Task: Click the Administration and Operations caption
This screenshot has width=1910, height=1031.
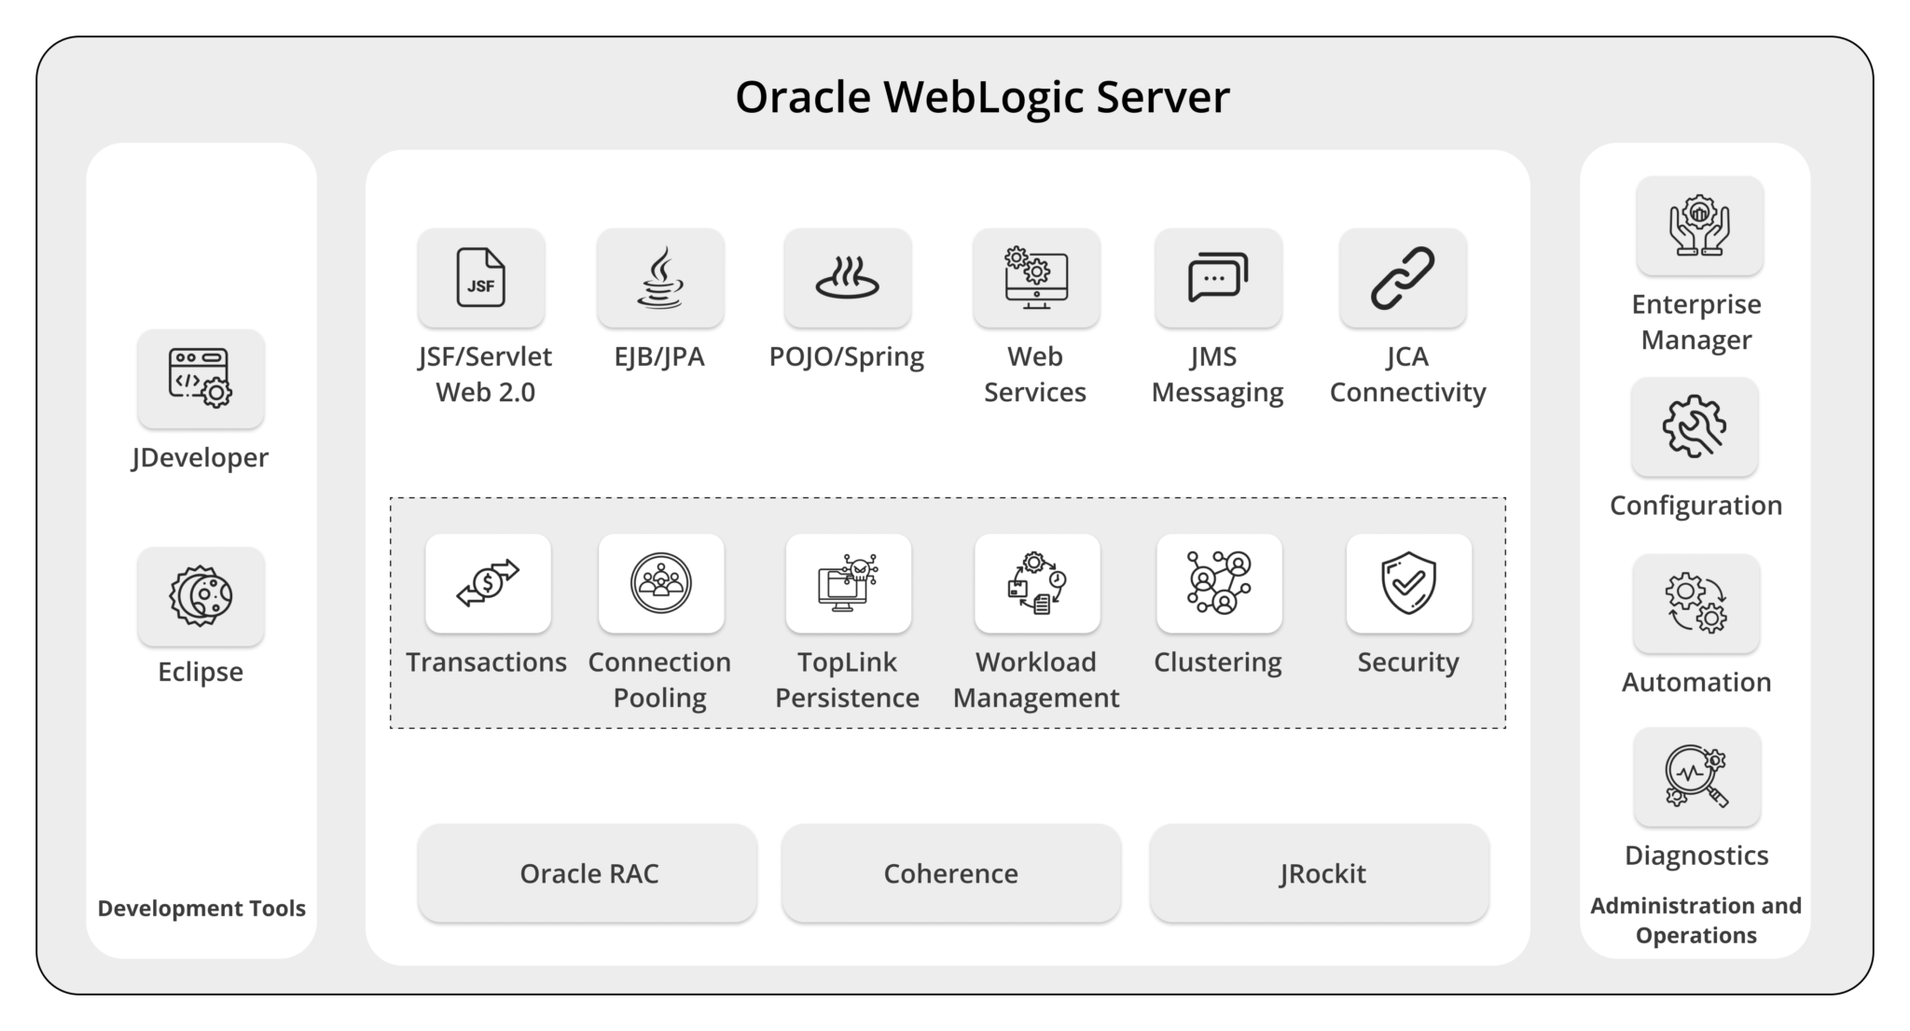Action: 1695,920
